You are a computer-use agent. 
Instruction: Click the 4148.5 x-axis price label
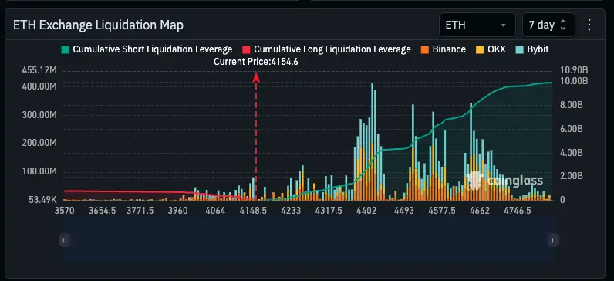pos(253,211)
